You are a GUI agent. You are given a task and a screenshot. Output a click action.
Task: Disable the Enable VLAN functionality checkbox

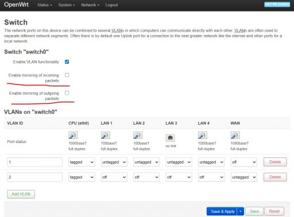67,62
